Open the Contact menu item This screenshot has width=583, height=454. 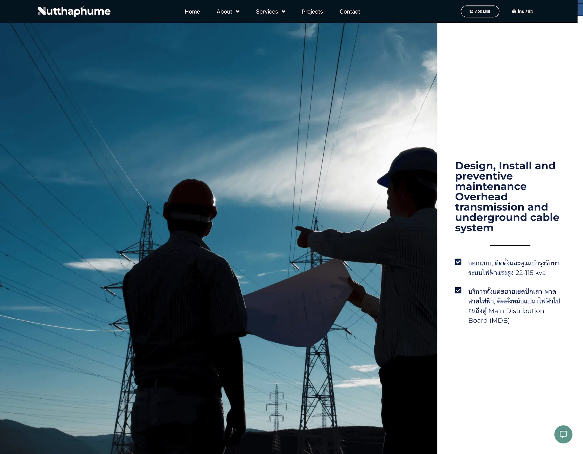350,12
